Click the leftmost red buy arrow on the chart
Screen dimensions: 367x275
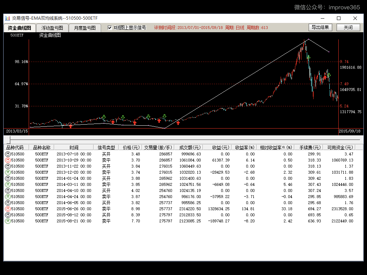[x=71, y=126]
